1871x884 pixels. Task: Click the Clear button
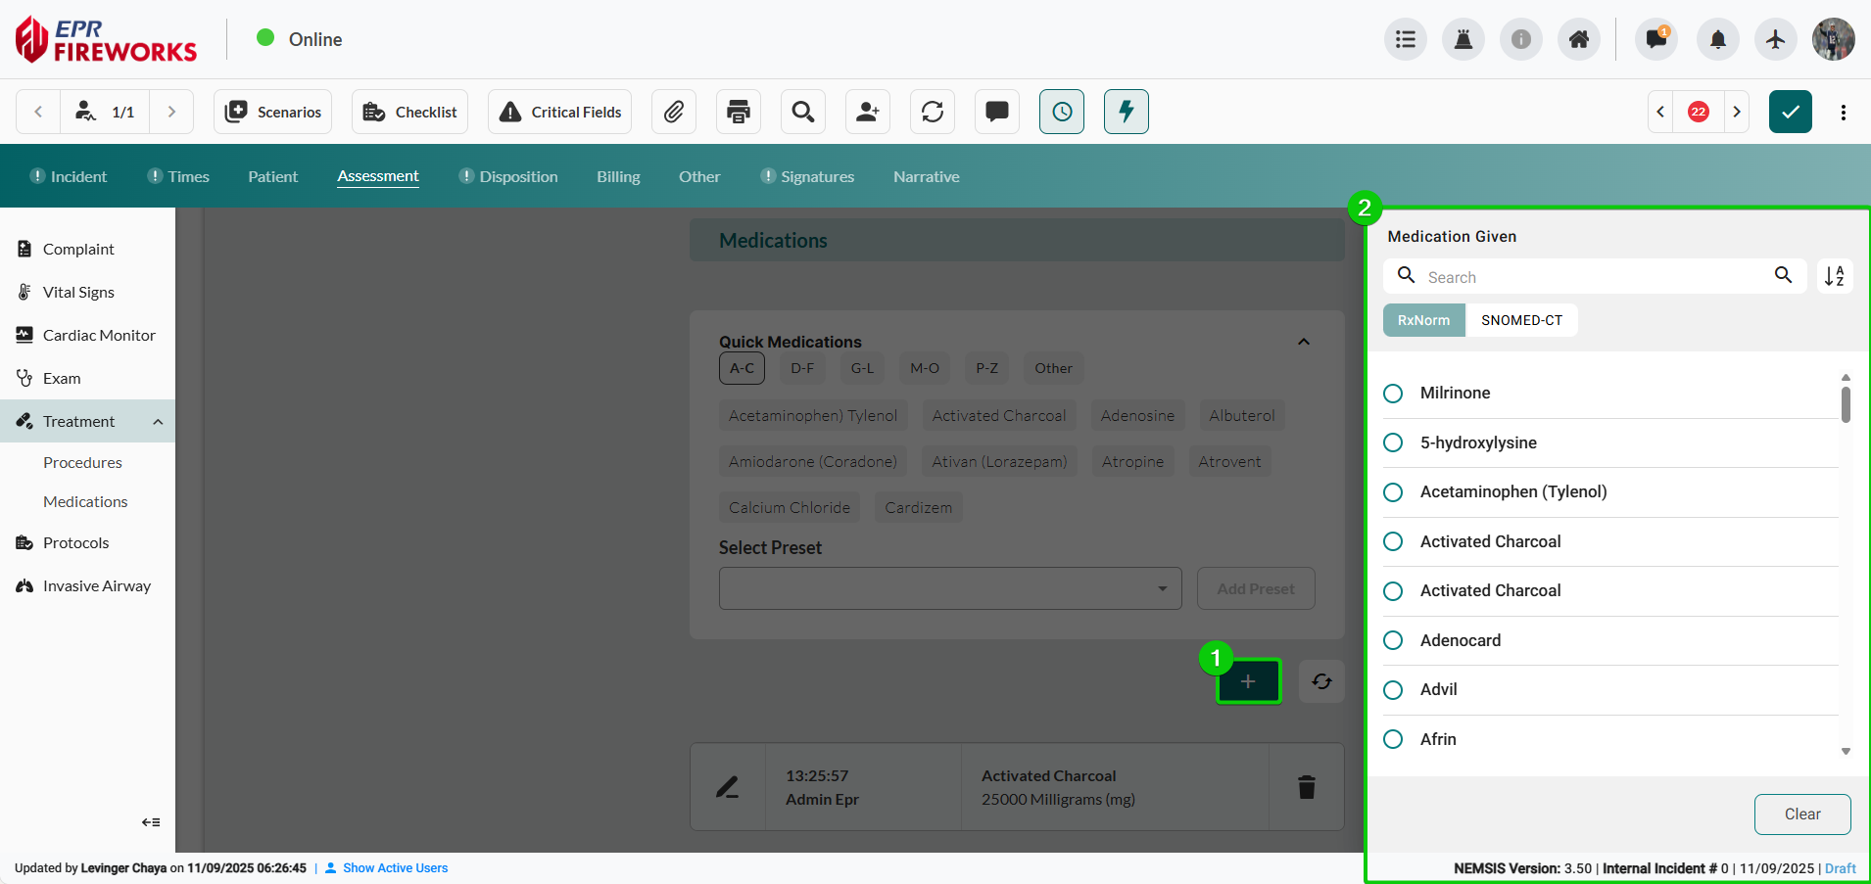pyautogui.click(x=1802, y=814)
